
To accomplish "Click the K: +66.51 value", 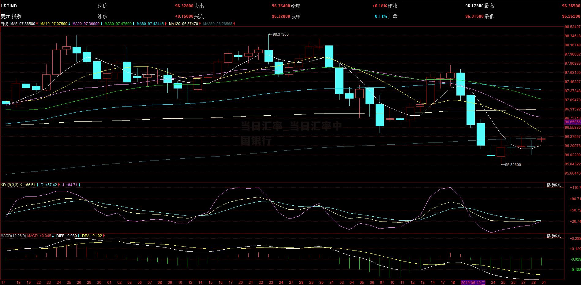I will [28, 185].
